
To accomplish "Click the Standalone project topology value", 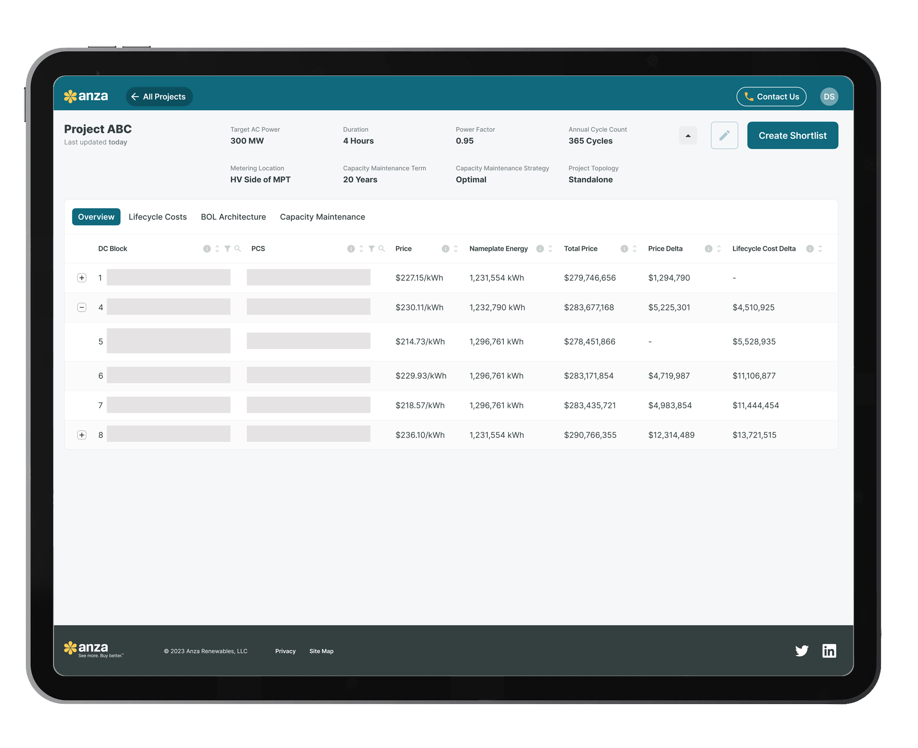I will pos(590,180).
